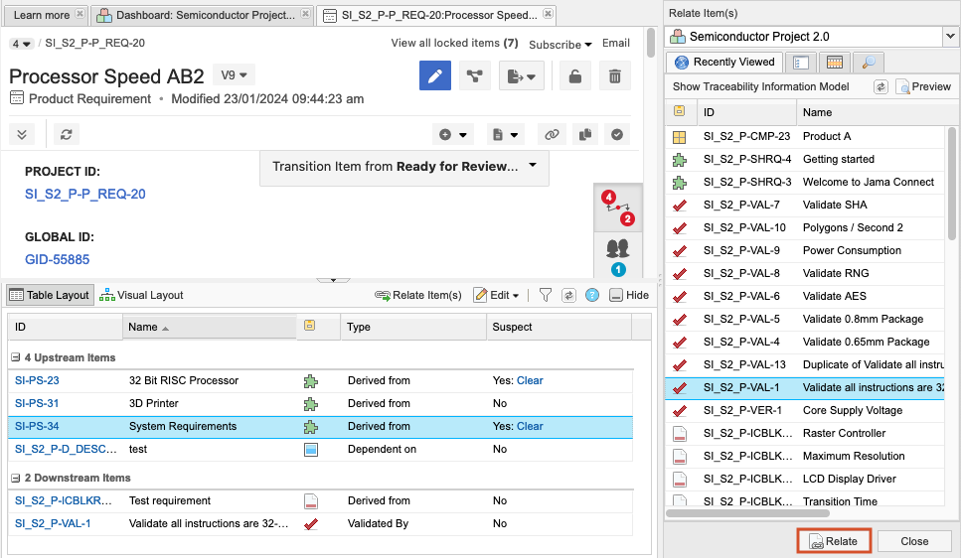The width and height of the screenshot is (961, 558).
Task: Open the connected users widget with badge 1
Action: point(617,255)
